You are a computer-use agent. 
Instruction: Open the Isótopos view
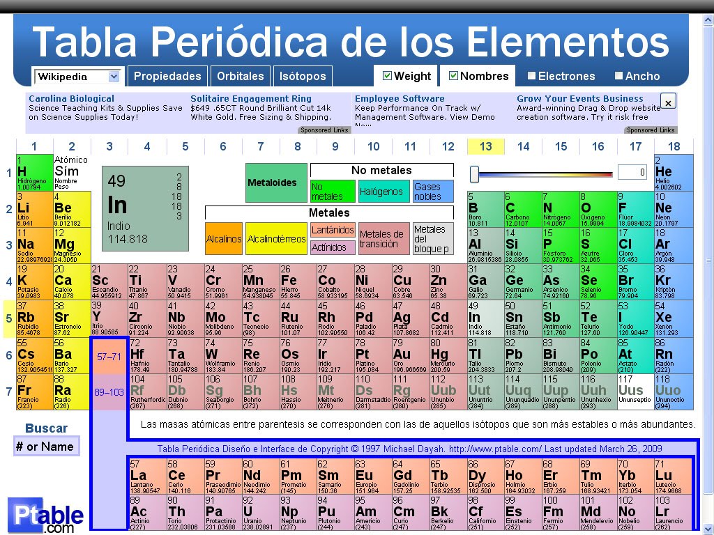pos(303,76)
